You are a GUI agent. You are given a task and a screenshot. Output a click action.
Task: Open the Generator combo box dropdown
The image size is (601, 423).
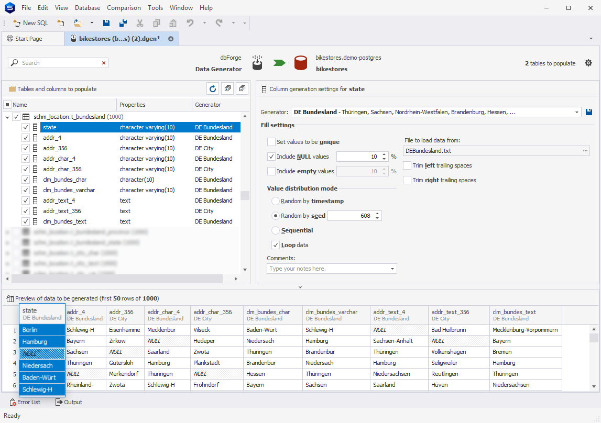(576, 112)
